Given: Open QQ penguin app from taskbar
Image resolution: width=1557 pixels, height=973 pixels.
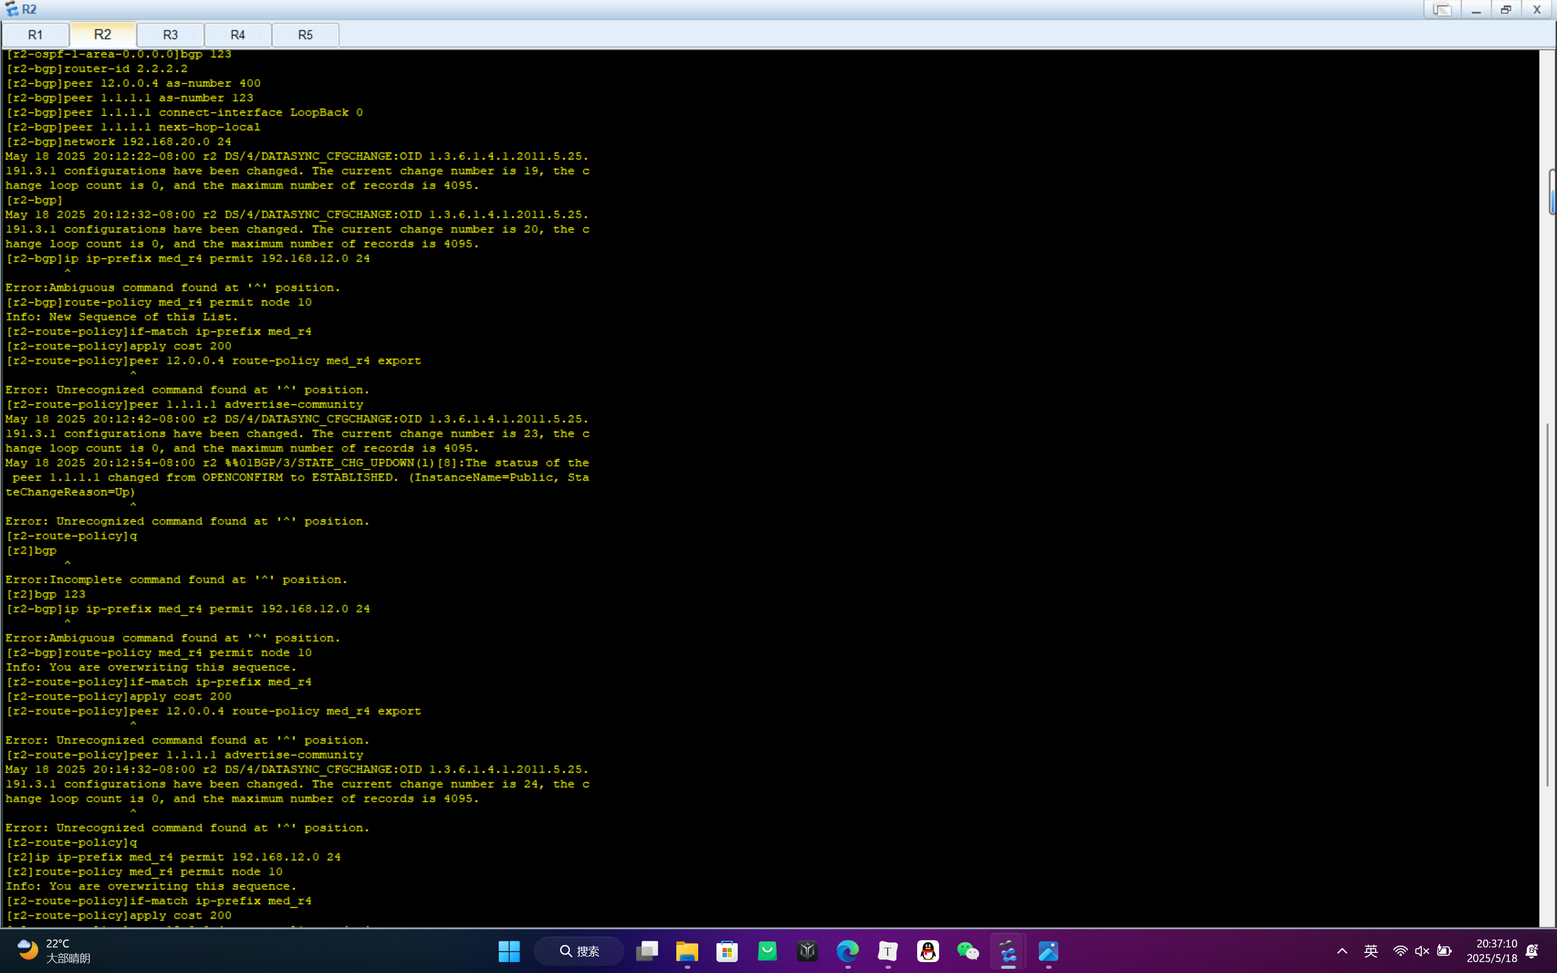Looking at the screenshot, I should click(x=928, y=951).
